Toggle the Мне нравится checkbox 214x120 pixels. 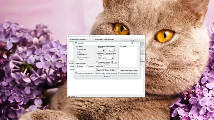click(x=78, y=54)
